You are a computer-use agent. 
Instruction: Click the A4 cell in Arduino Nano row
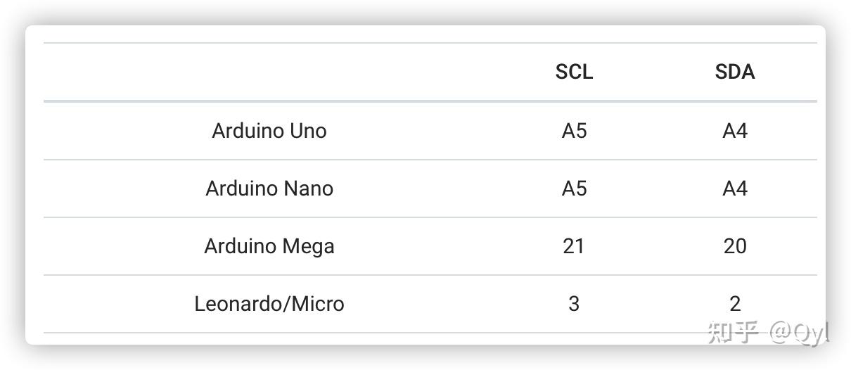734,189
